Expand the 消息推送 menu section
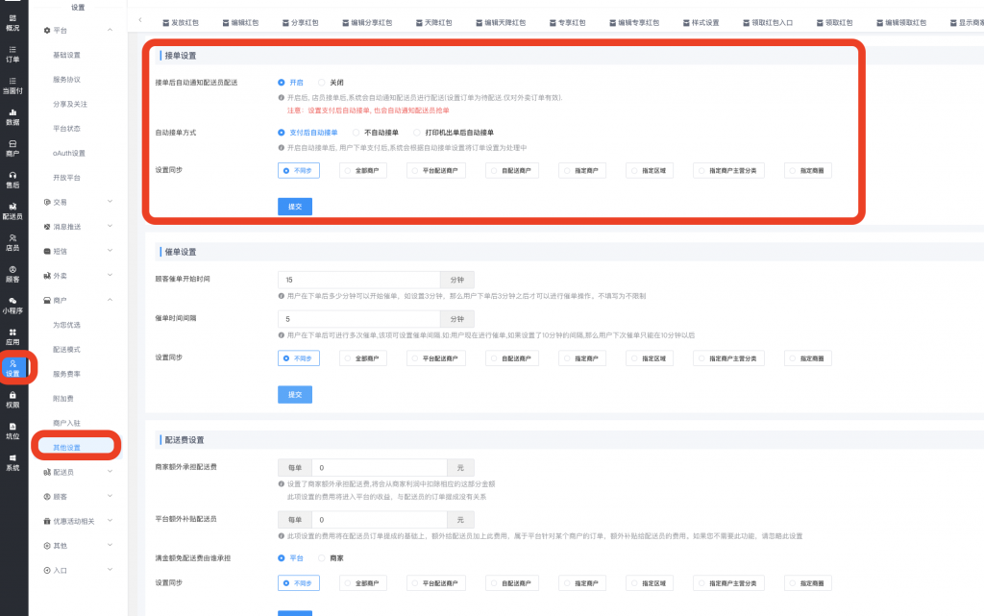Viewport: 984px width, 616px height. (79, 227)
